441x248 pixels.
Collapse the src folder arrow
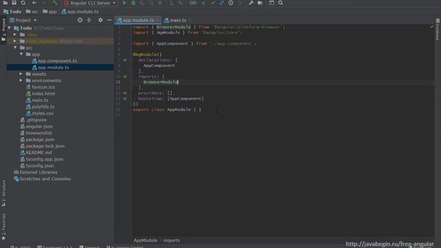click(15, 48)
